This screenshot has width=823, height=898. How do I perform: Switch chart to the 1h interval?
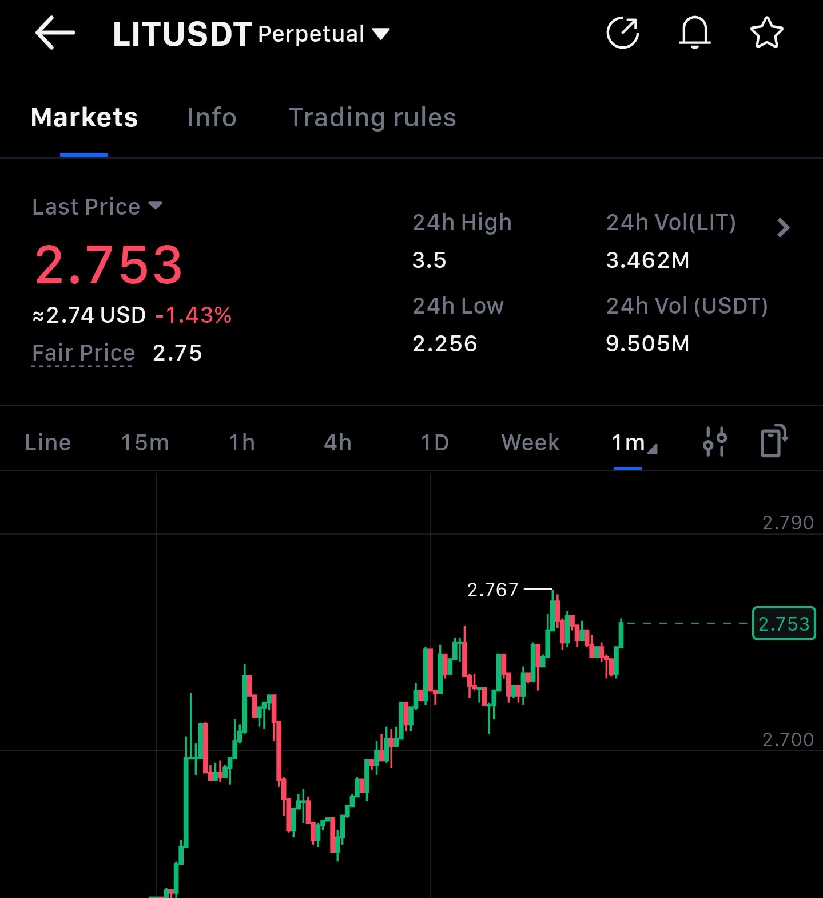click(x=242, y=443)
